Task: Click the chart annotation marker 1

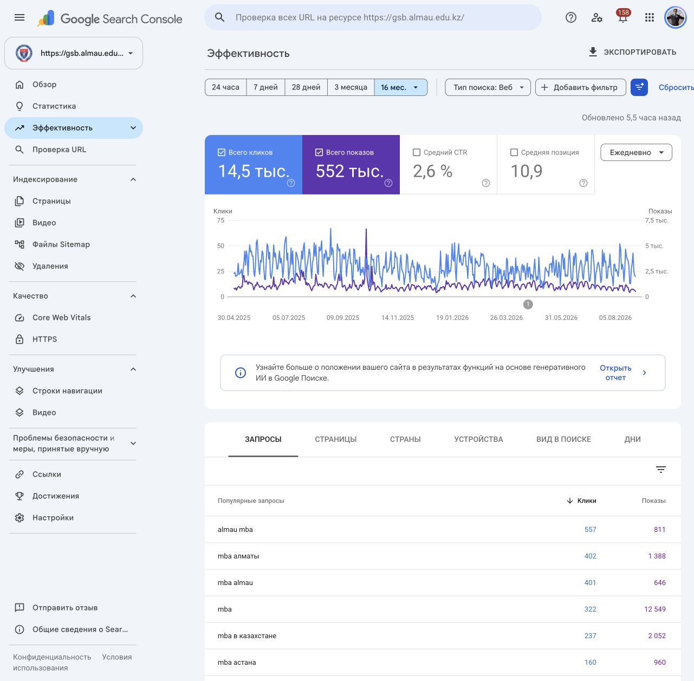Action: coord(528,305)
